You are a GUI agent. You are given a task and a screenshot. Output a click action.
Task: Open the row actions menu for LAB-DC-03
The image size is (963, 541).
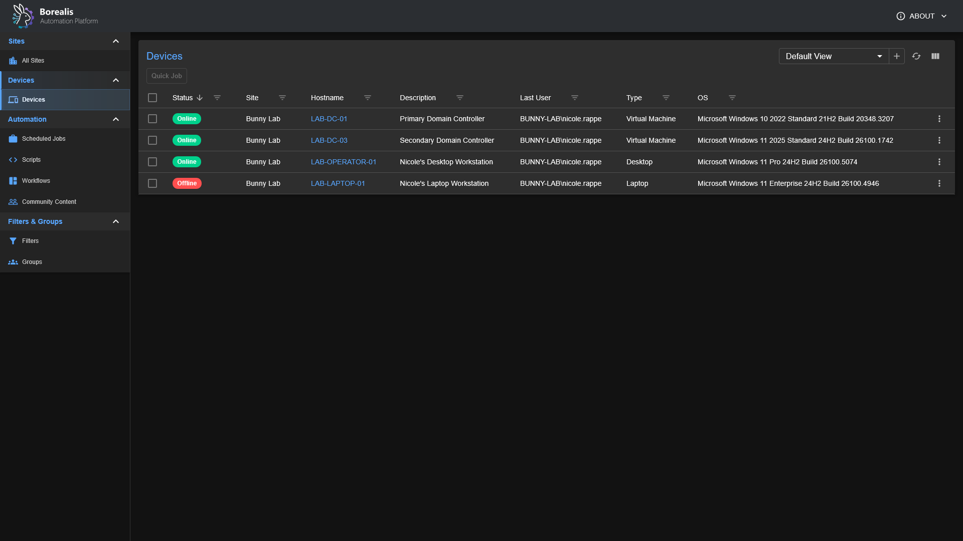pos(940,140)
